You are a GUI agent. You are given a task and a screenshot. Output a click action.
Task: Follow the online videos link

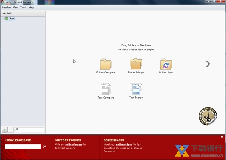[124, 145]
